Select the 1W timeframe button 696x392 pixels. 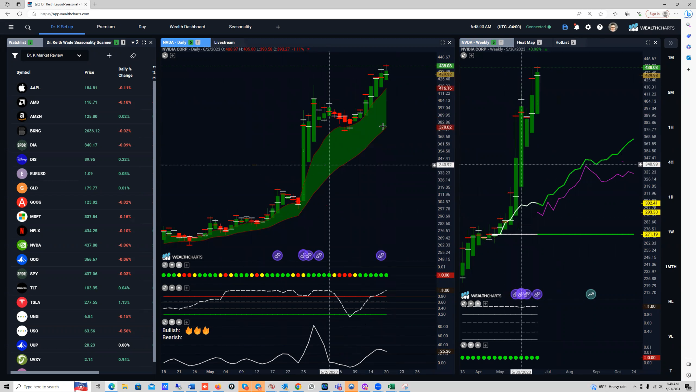point(671,232)
